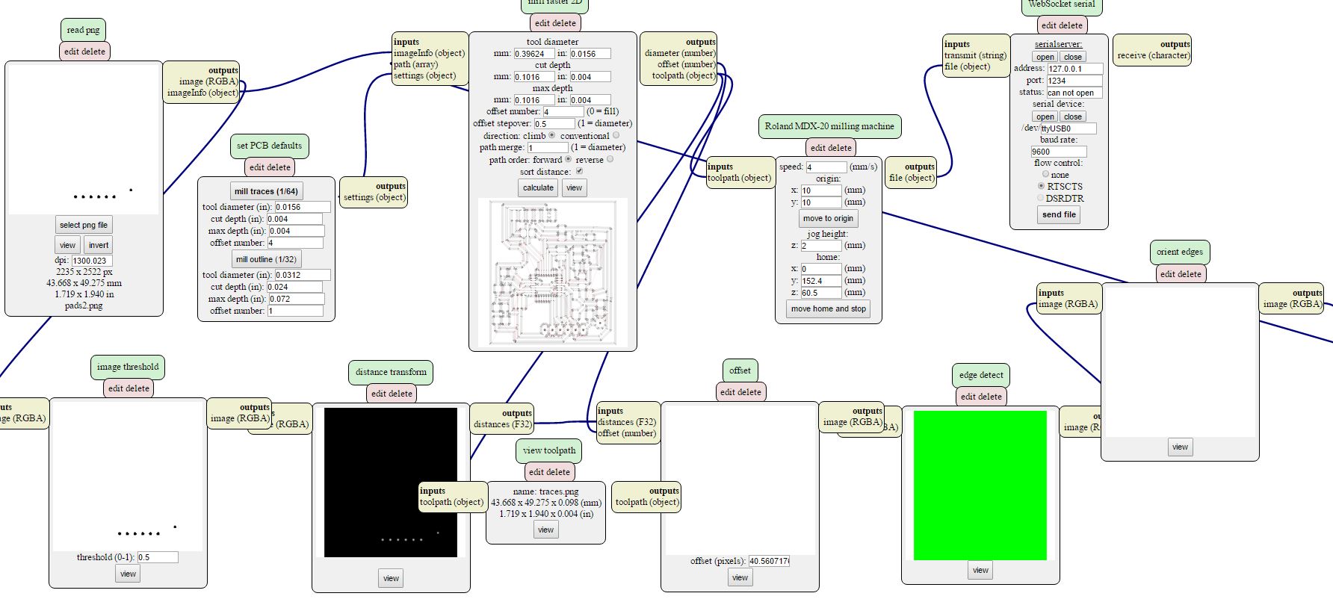Click move home and stop button

829,308
